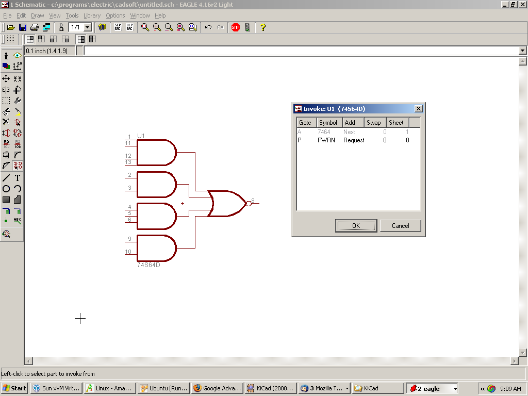
Task: Select the Move tool with four arrows
Action: pos(6,79)
